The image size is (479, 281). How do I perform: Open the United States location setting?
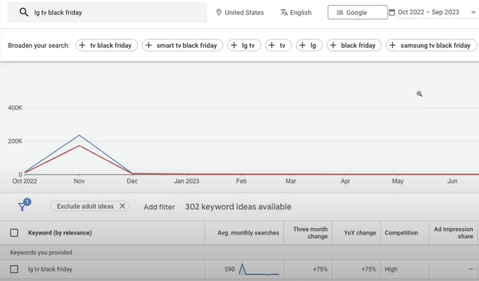pos(240,12)
